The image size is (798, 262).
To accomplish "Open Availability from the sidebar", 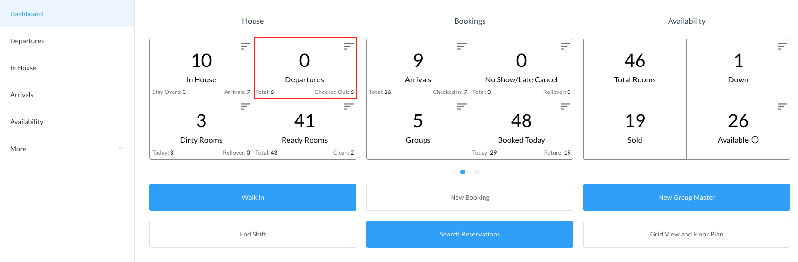I will 27,122.
